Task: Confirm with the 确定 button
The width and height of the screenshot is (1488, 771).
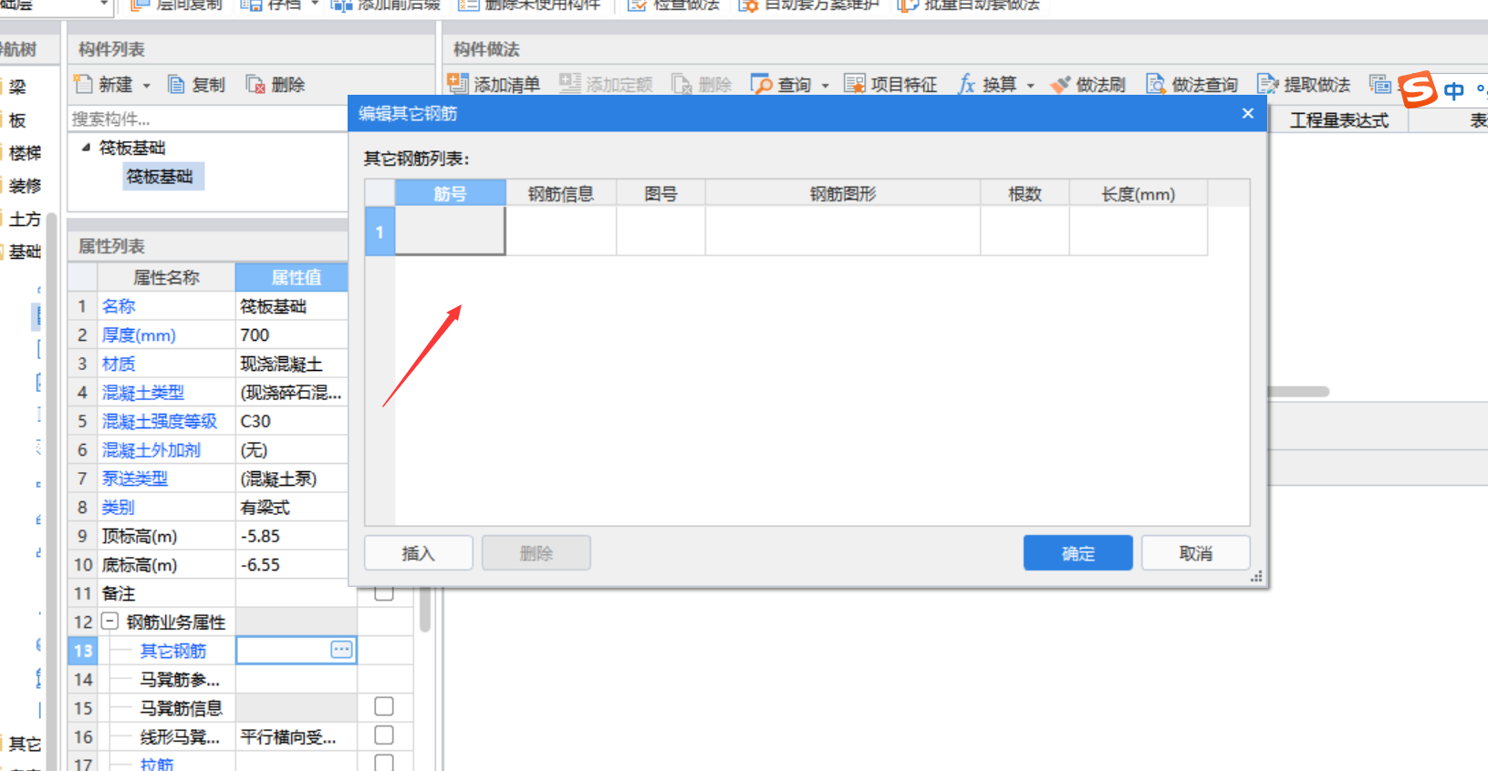Action: tap(1078, 553)
